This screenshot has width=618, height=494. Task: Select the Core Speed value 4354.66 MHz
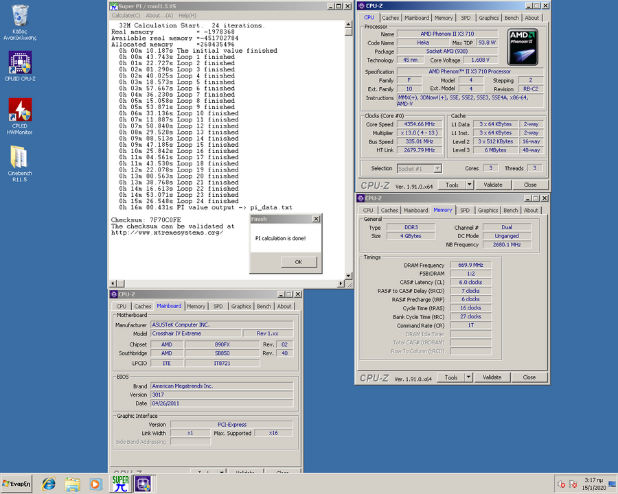(x=420, y=124)
